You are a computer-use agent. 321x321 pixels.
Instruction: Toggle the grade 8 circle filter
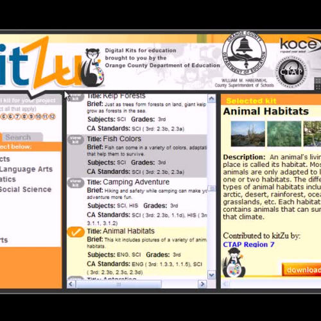[24, 117]
